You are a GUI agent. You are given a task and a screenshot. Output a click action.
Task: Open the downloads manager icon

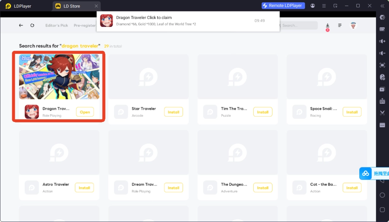327,25
